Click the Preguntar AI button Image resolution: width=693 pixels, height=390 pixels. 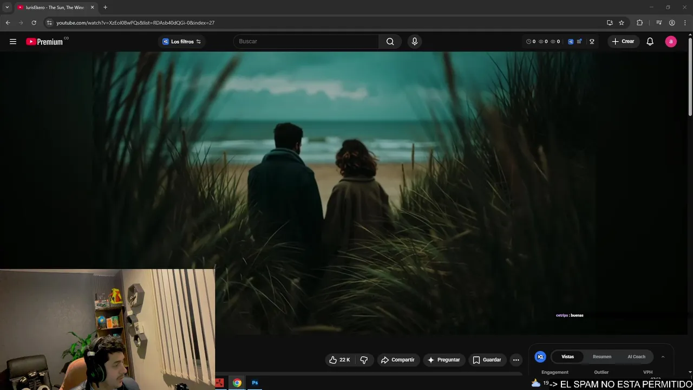pyautogui.click(x=444, y=360)
